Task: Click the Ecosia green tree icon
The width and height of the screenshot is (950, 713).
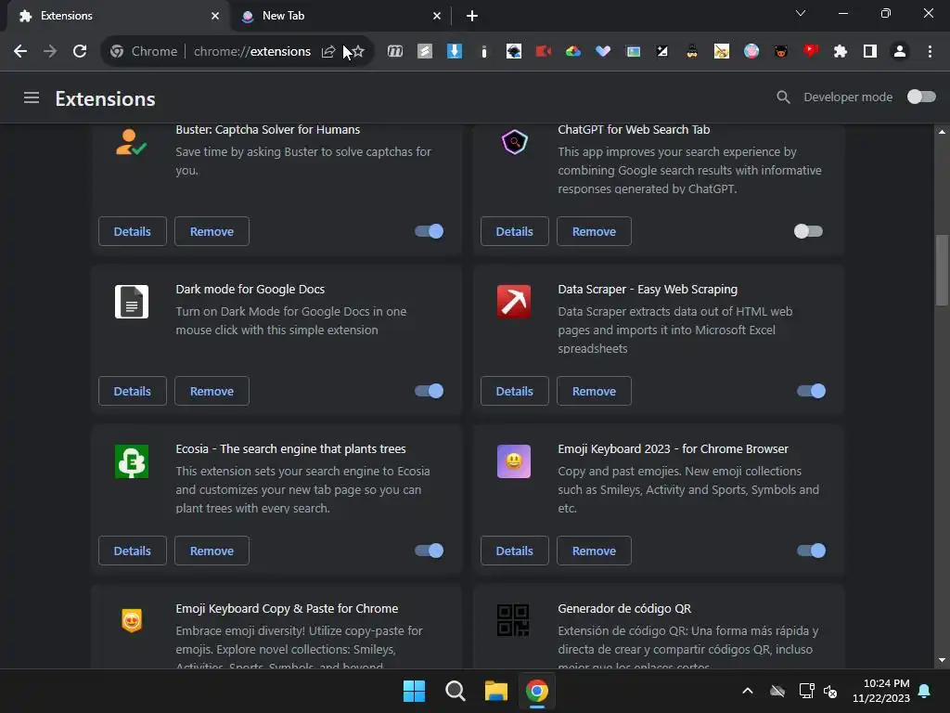Action: (132, 461)
